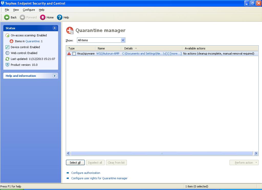This screenshot has height=190, width=262.
Task: Click the Device control status icon
Action: coord(7,47)
